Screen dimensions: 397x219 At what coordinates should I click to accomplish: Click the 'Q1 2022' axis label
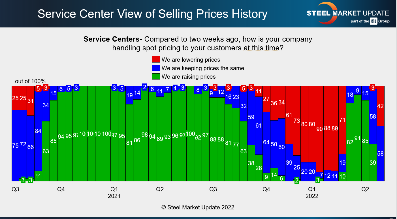pos(312,192)
